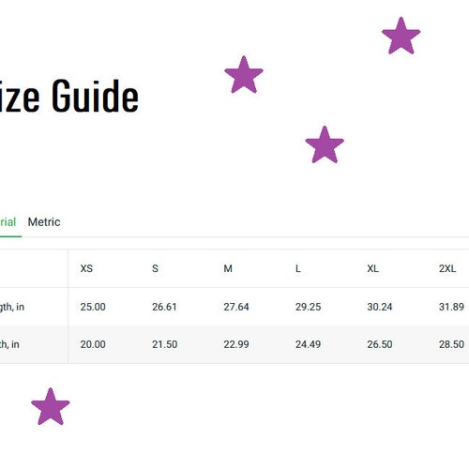Select the 28.50 value under 2XL
This screenshot has width=469, height=469.
(451, 344)
